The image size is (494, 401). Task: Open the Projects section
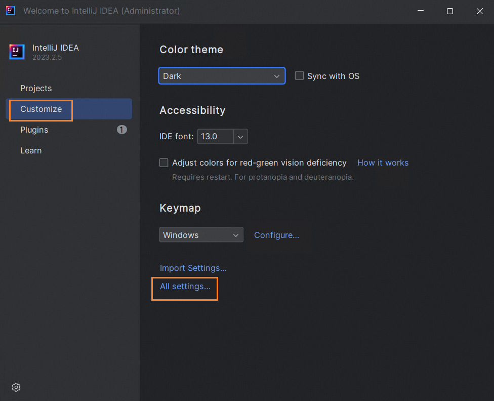69,88
